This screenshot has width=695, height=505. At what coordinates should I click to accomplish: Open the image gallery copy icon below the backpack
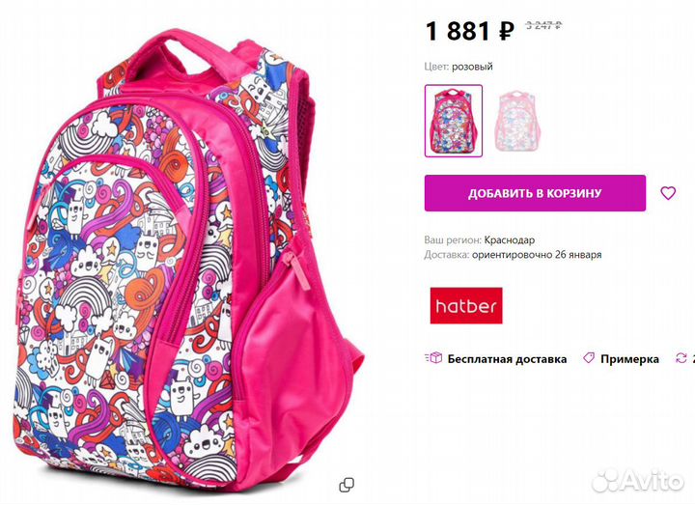click(x=347, y=485)
